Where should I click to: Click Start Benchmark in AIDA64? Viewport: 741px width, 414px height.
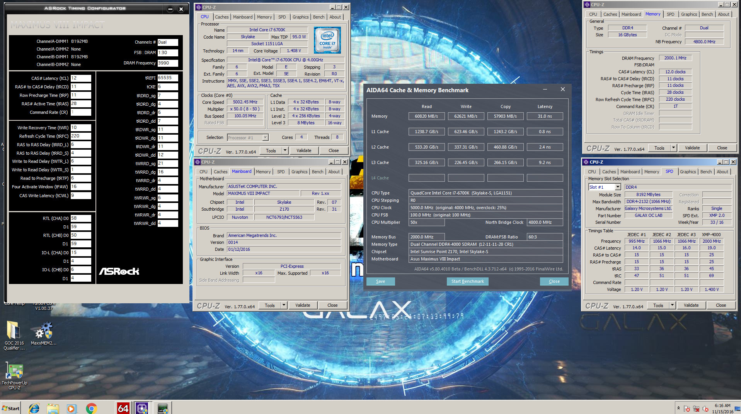(467, 281)
